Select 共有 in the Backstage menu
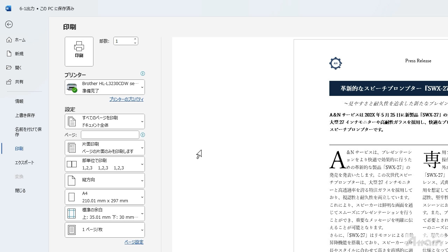 (24, 82)
